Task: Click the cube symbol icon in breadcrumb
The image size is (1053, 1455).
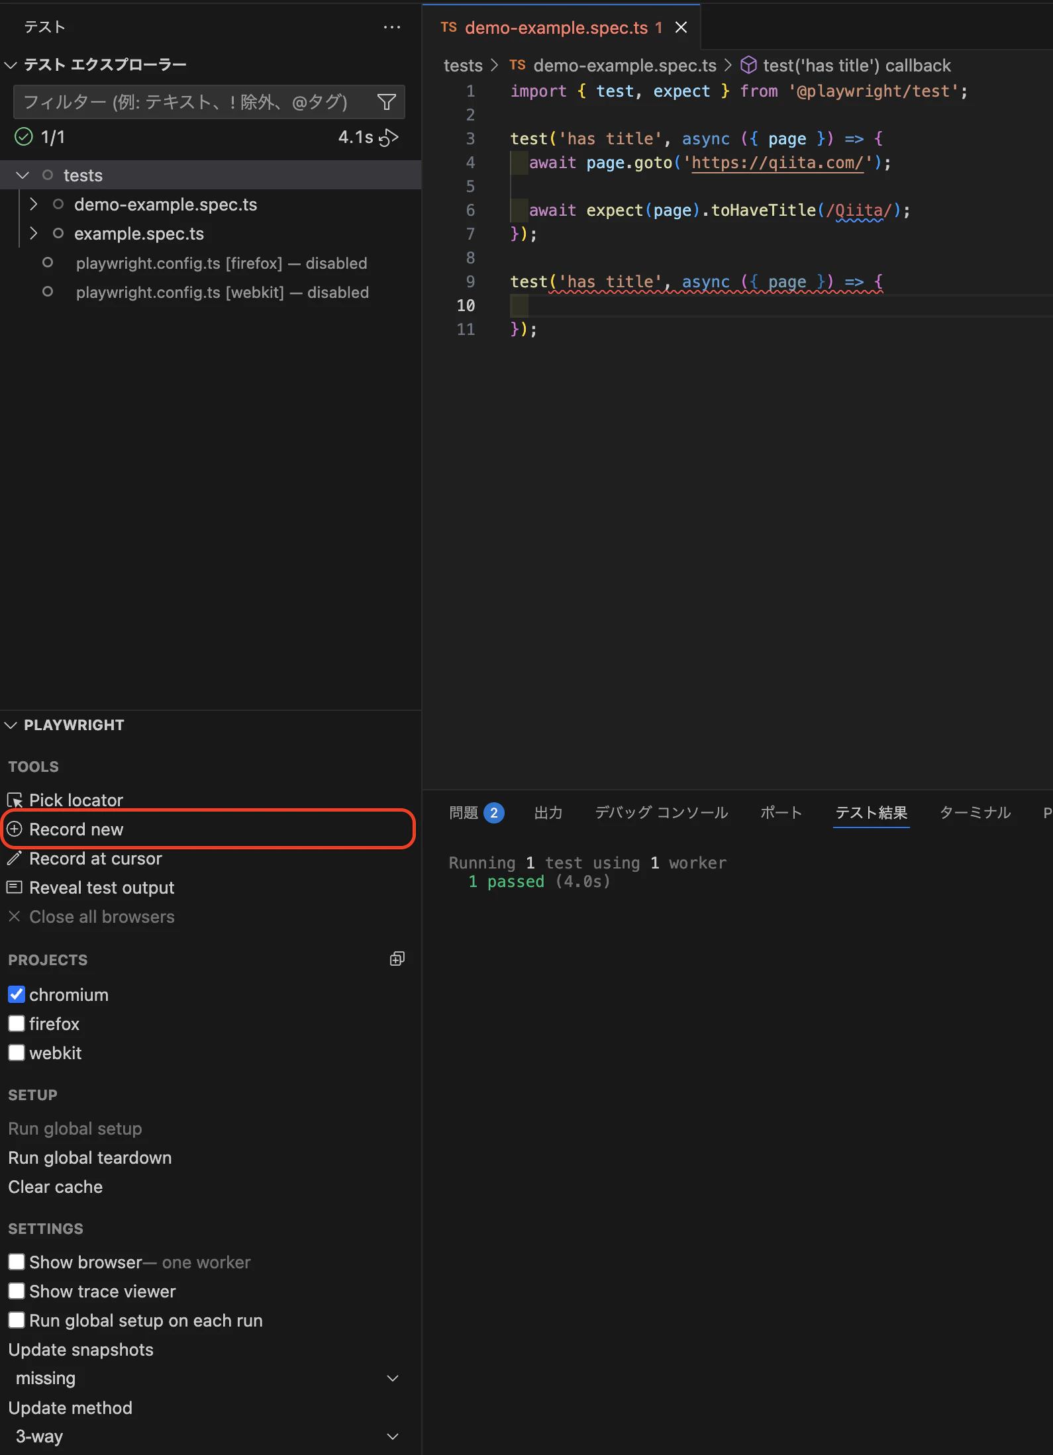Action: click(x=748, y=65)
